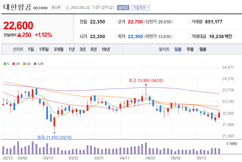Click the current price 22,600
Screen dimensions: 242x162
[x=18, y=25]
